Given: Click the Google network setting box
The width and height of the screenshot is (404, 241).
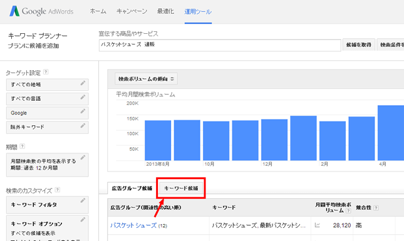Looking at the screenshot, I should [x=48, y=113].
